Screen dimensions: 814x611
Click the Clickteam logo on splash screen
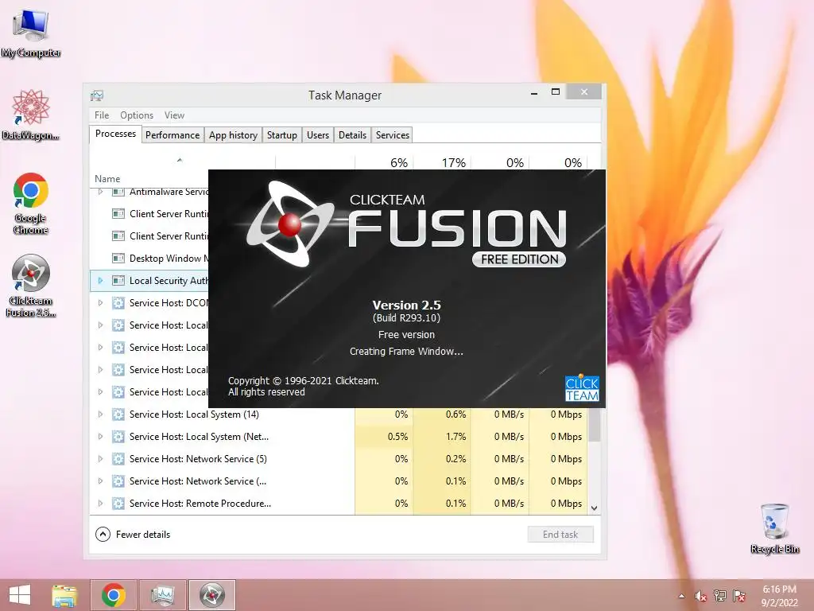click(582, 388)
